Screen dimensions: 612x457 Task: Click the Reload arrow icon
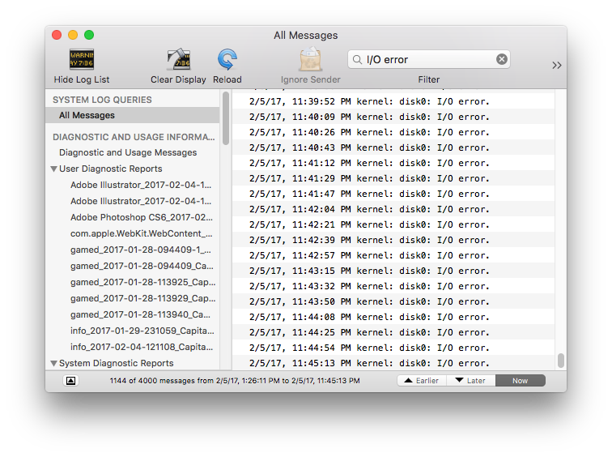point(227,60)
